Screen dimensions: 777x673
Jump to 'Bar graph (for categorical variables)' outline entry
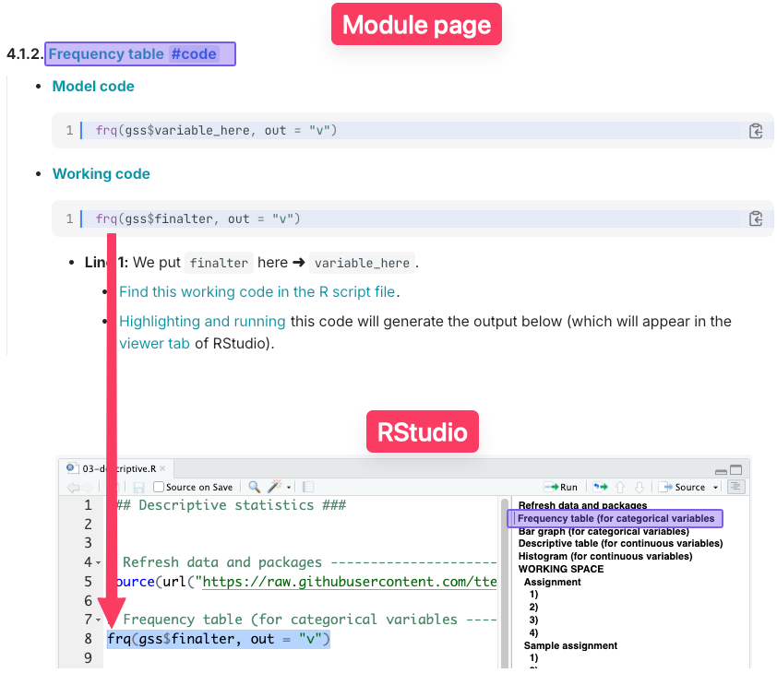[x=604, y=531]
